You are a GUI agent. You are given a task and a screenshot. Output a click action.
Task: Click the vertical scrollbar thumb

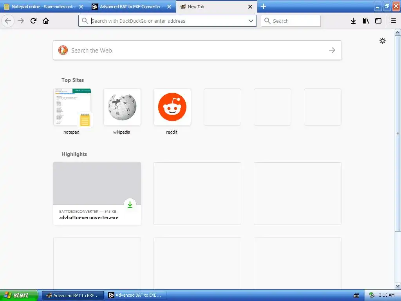397,134
